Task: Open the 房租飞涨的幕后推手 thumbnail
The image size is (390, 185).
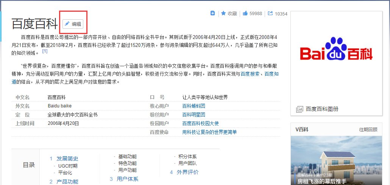Action: (x=336, y=160)
